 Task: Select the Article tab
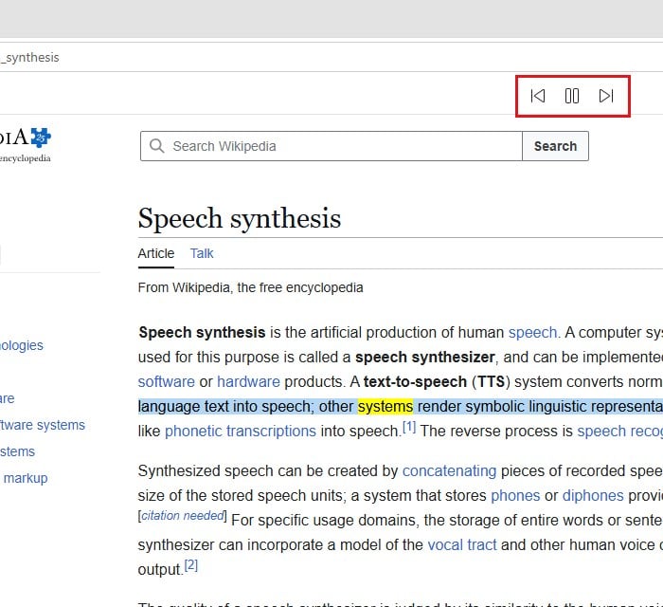(x=156, y=253)
